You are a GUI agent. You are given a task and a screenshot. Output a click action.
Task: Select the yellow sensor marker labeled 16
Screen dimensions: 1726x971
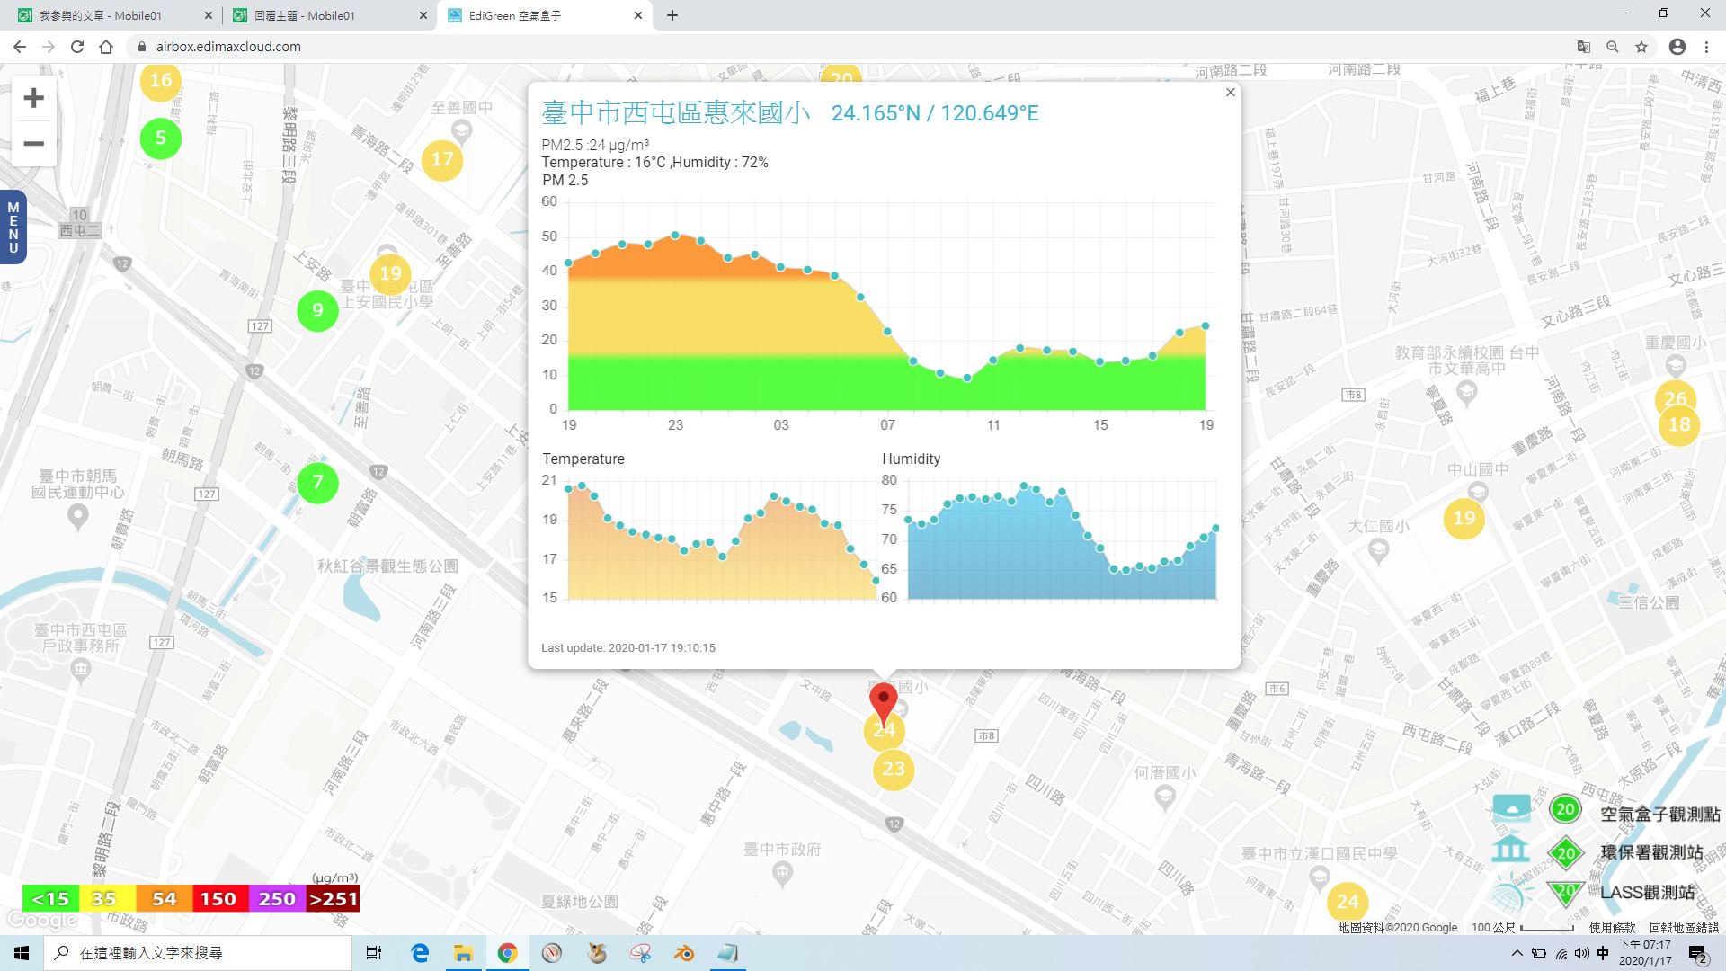(161, 81)
